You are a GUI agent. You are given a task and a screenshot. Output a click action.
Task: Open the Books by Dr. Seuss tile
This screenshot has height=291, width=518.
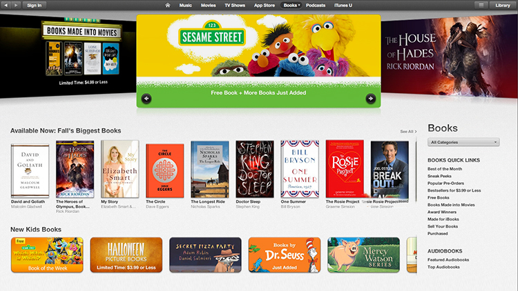click(285, 254)
